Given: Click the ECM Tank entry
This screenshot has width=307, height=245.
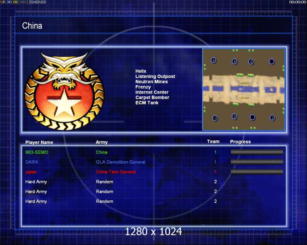Looking at the screenshot, I should (x=147, y=103).
